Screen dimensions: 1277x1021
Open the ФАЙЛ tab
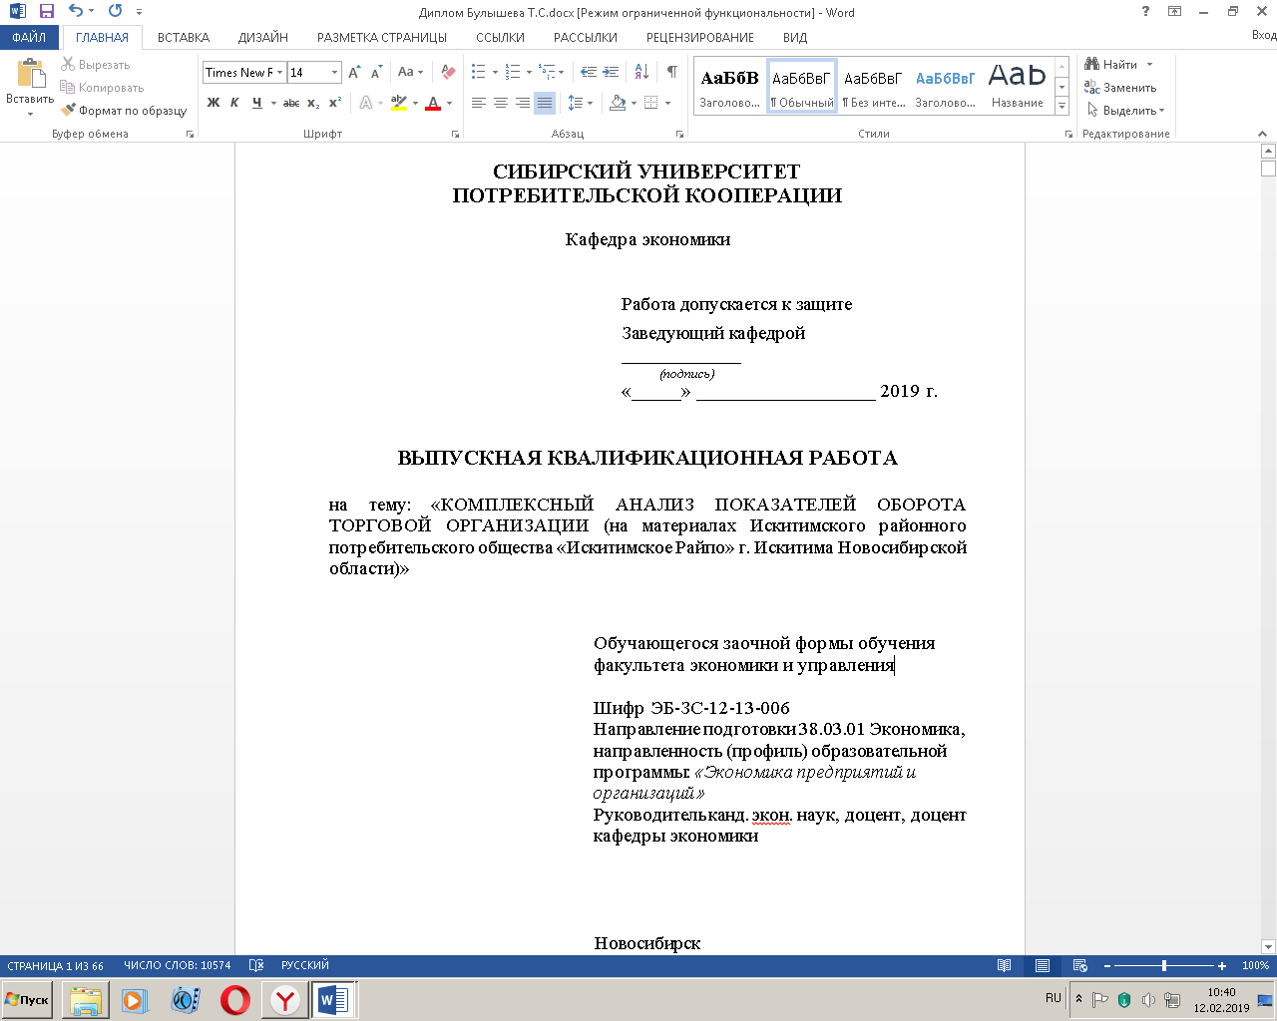click(x=29, y=37)
